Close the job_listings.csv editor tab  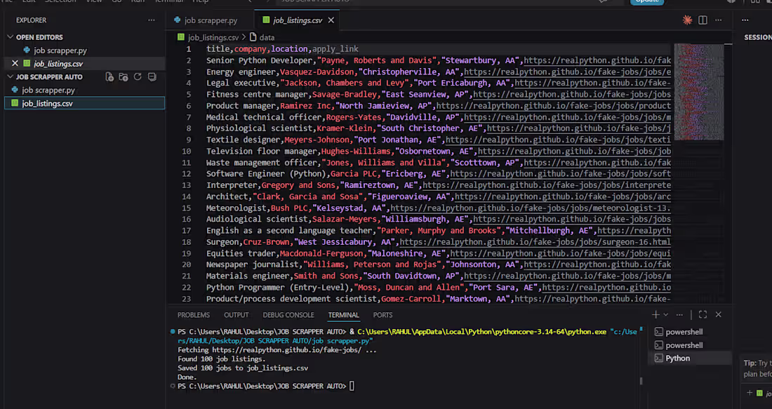[331, 20]
